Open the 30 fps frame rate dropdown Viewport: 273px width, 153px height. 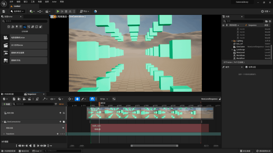coord(104,99)
